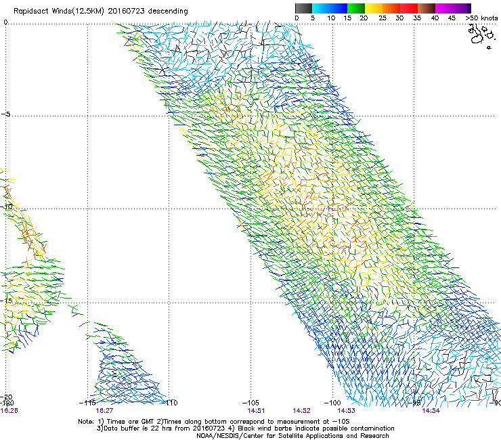Click the cyan 5-10 knots color segment
This screenshot has height=440, width=501.
click(321, 8)
